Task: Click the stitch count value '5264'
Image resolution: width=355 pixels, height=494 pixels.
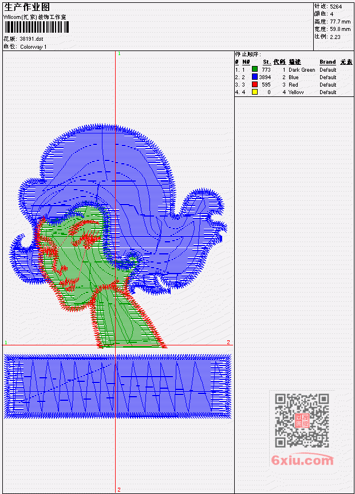Action: coord(336,6)
